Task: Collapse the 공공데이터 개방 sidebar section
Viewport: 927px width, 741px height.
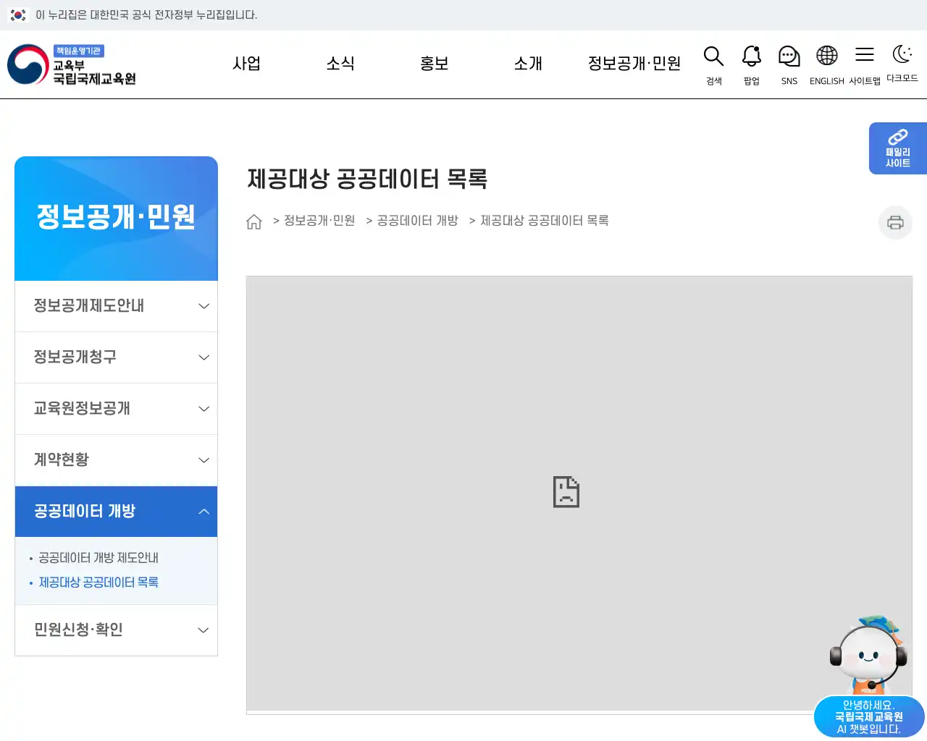Action: [x=116, y=512]
